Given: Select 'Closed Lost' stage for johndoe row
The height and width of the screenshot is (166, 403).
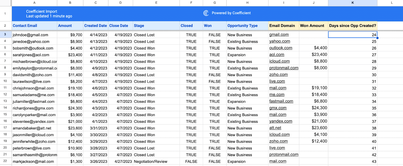Looking at the screenshot, I should (x=156, y=35).
